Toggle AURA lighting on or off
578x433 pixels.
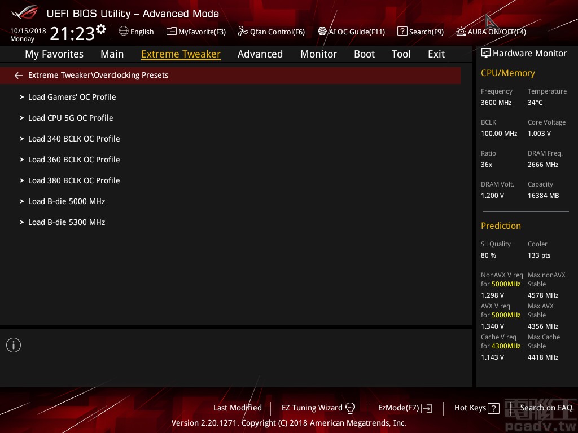point(462,32)
